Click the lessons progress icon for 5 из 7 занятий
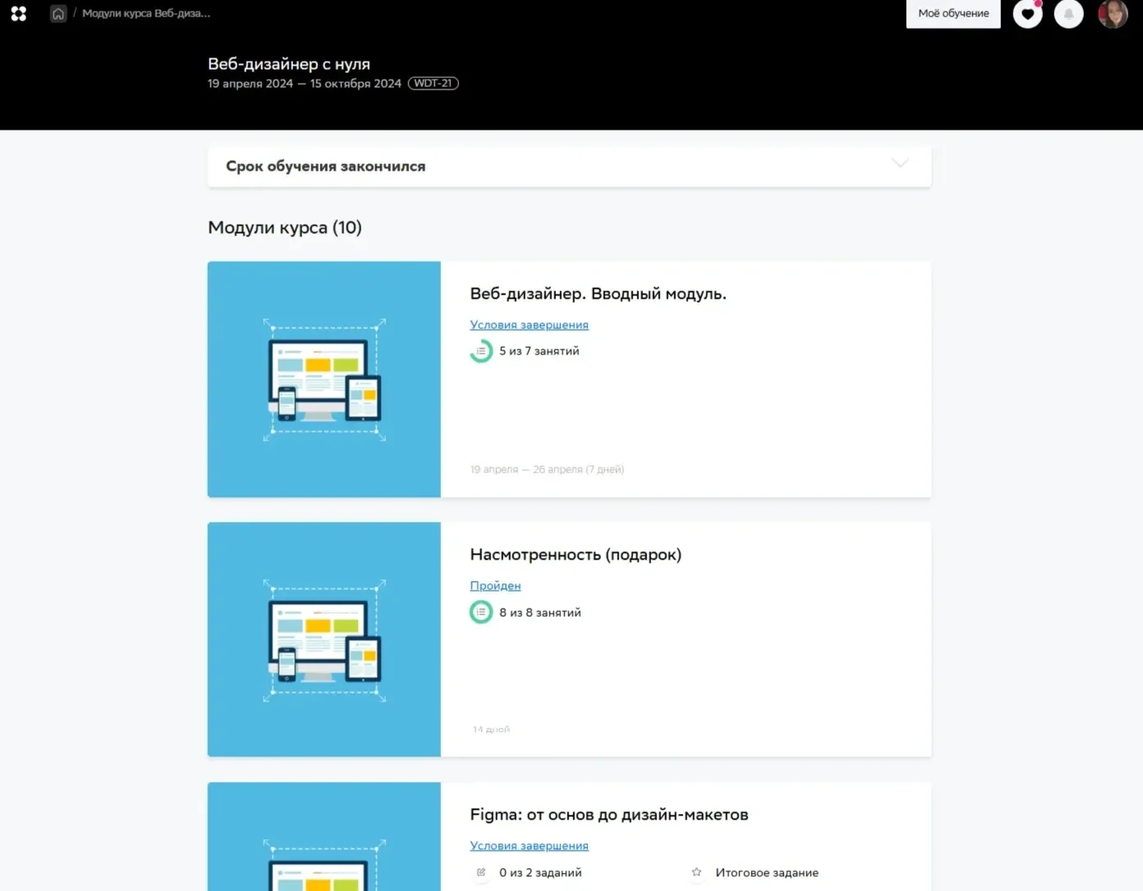 (x=481, y=351)
